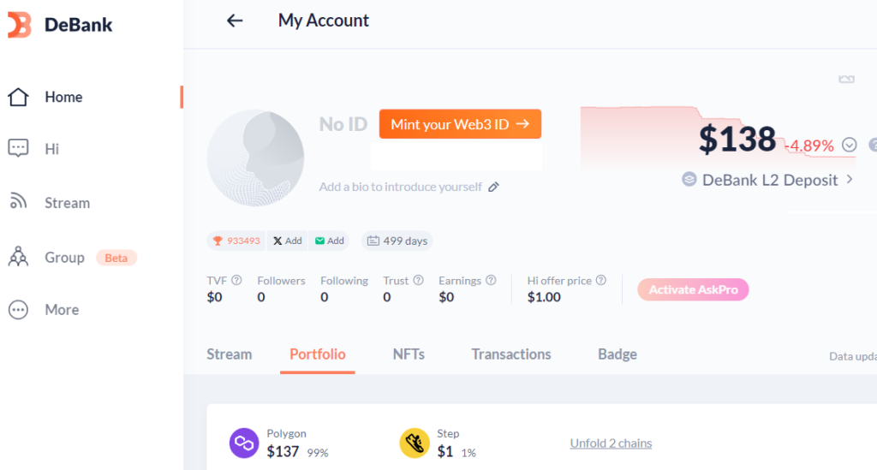Image resolution: width=877 pixels, height=470 pixels.
Task: Click Activate AskPro button
Action: (693, 289)
